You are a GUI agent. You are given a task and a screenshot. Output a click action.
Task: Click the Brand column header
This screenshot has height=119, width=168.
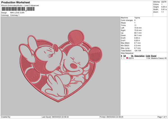[x=154, y=56]
